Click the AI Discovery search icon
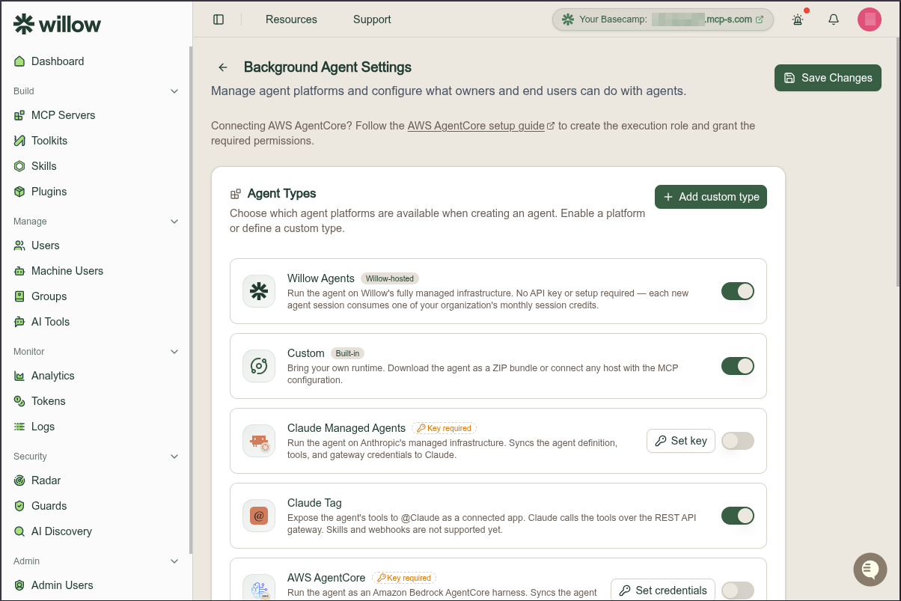 pyautogui.click(x=19, y=531)
